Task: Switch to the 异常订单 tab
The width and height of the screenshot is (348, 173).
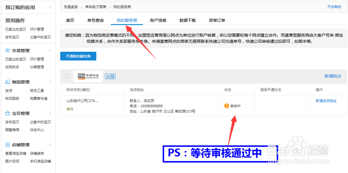Action: pos(217,21)
